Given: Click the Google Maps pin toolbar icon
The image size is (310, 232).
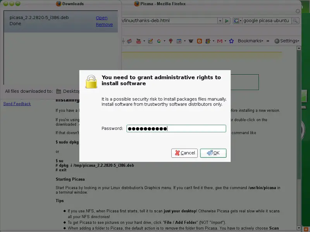Looking at the screenshot, I should 170,41.
